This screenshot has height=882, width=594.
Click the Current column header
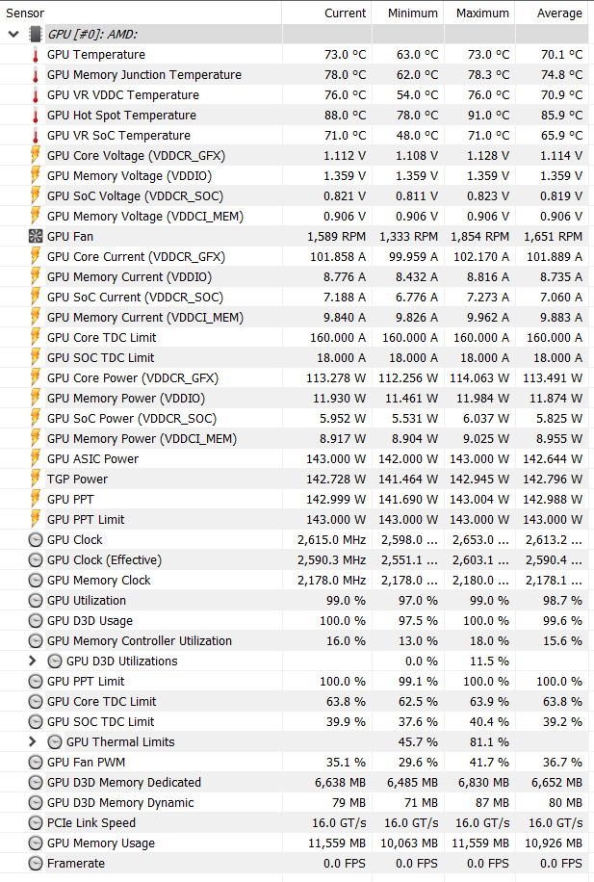click(326, 13)
